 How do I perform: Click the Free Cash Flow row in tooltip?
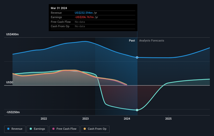tap(93, 22)
